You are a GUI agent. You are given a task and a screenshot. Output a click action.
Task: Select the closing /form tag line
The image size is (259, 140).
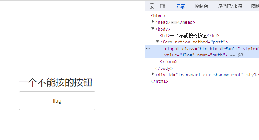tap(169, 61)
